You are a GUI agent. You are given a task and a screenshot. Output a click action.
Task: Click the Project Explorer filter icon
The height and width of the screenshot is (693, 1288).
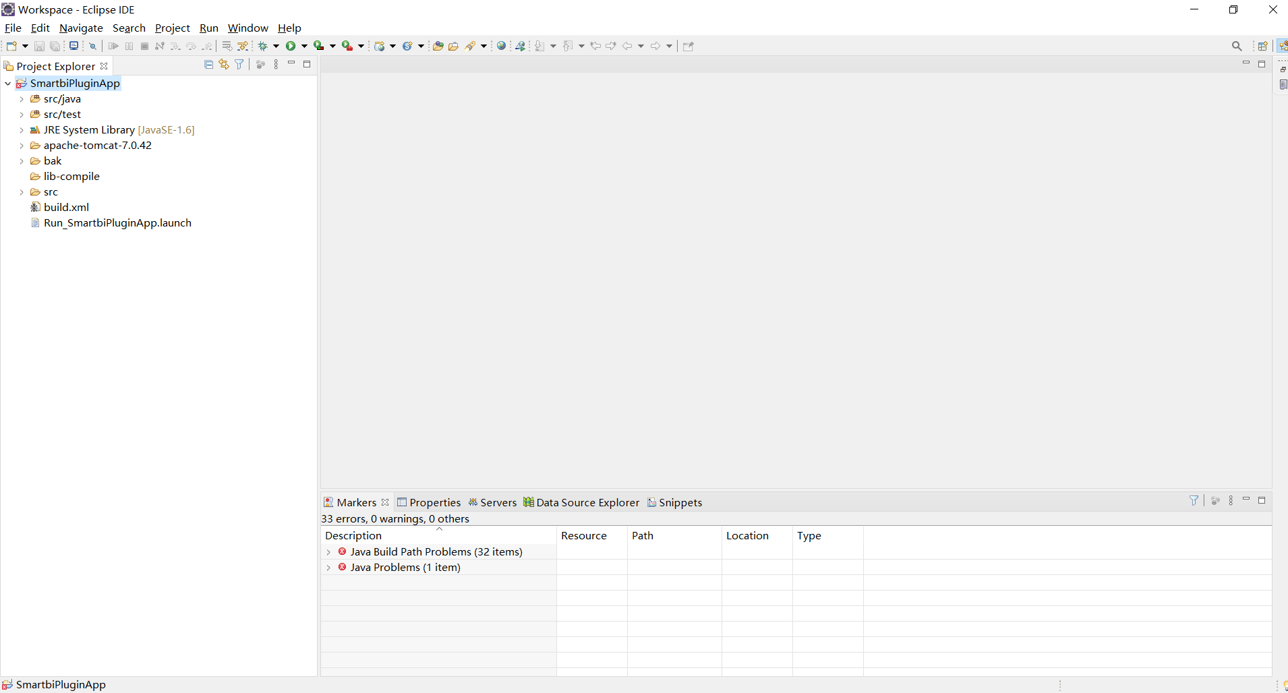(239, 64)
